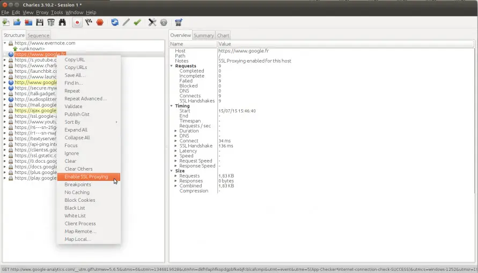Click the Settings gear icon

pos(164,22)
